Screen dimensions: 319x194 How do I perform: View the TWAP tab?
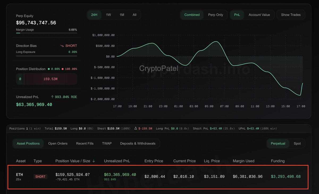(x=107, y=143)
